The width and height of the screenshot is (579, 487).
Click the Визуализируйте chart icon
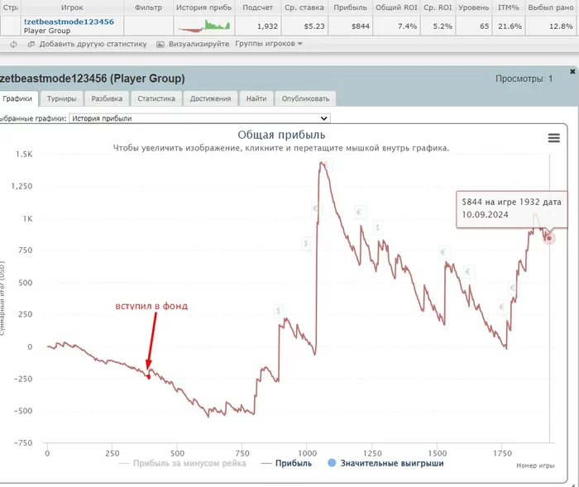point(160,45)
